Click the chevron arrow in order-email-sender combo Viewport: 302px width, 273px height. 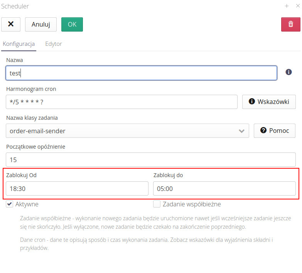click(x=242, y=131)
